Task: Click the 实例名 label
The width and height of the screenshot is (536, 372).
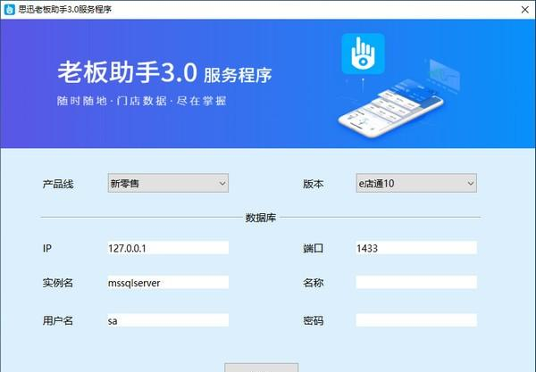Action: click(x=58, y=283)
